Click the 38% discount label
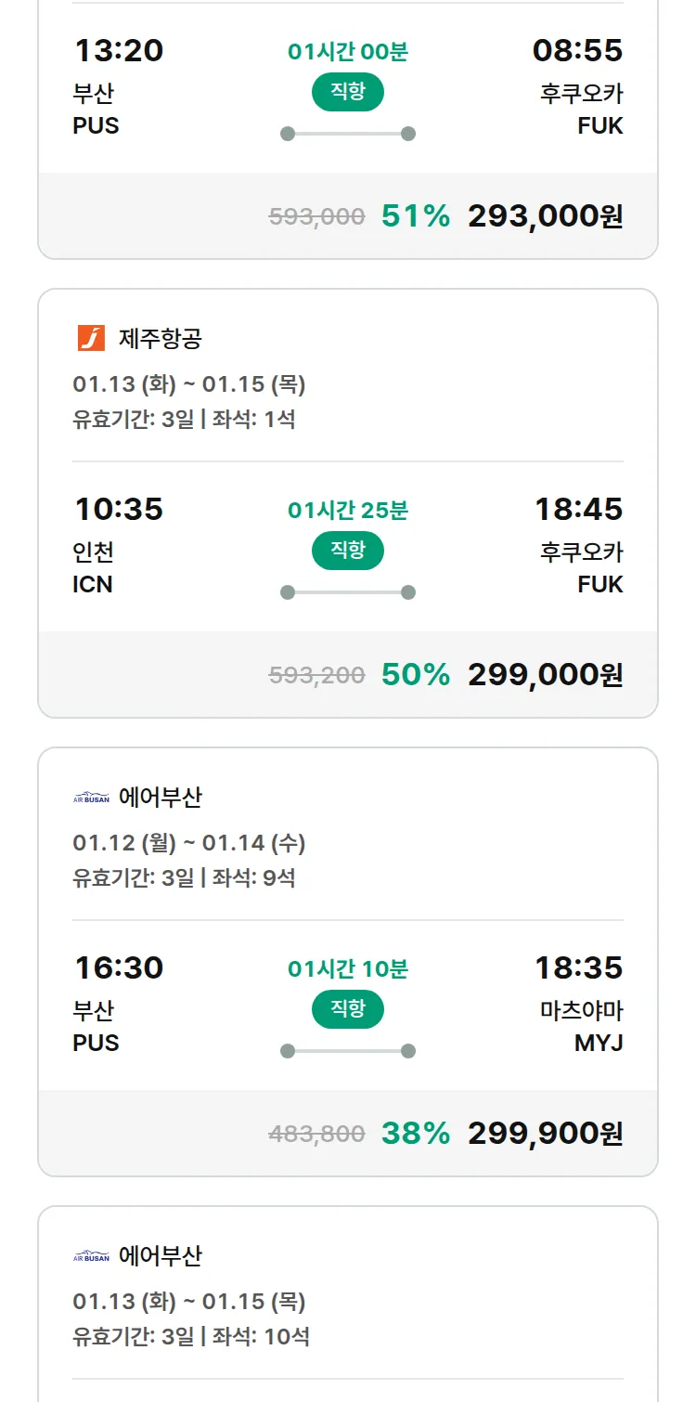 pos(415,1134)
